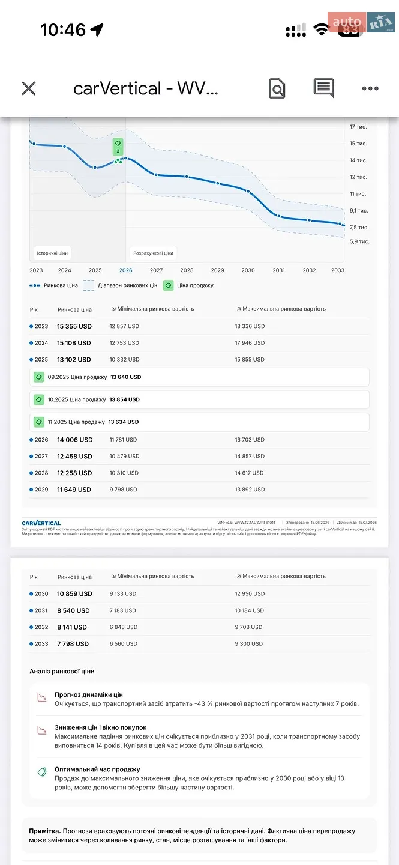The image size is (399, 865).
Task: Tap the "Ринкова ціна" legend entry
Action: 53,285
